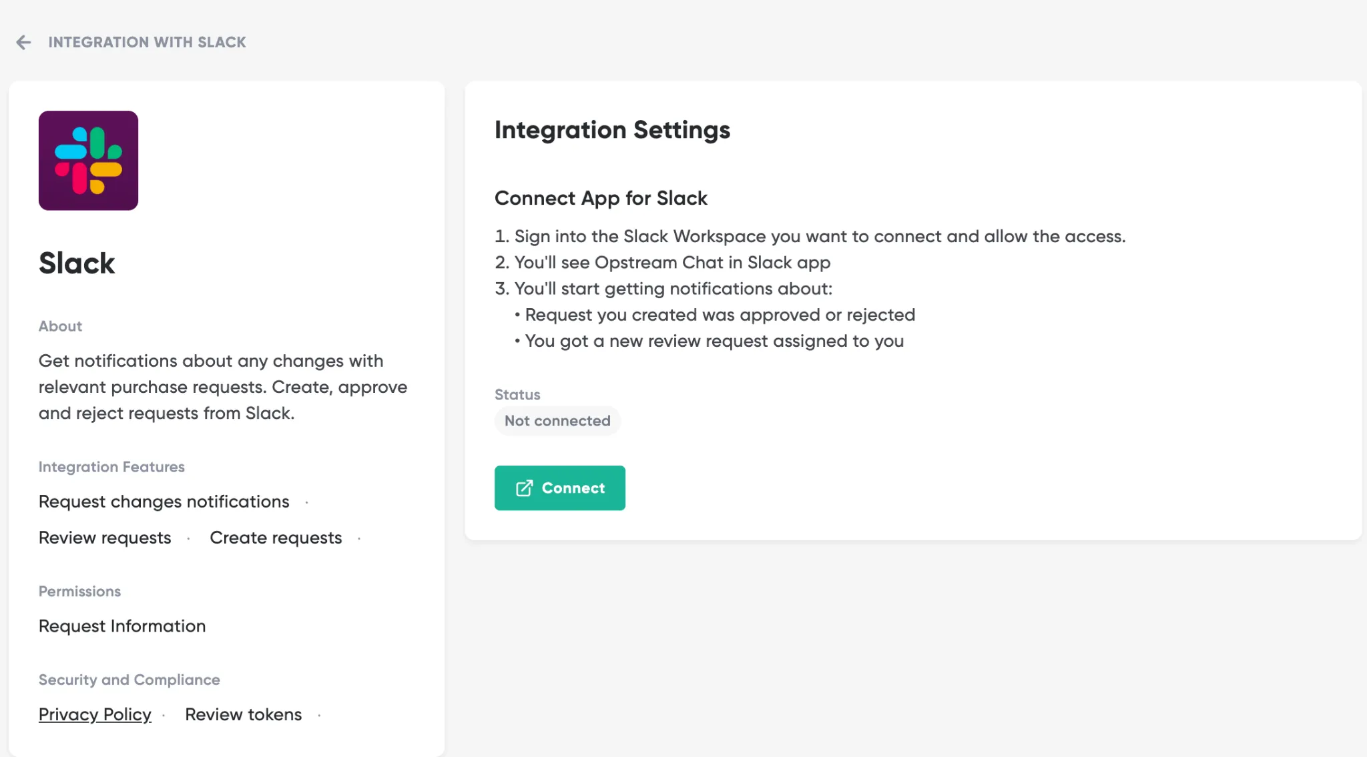This screenshot has height=757, width=1367.
Task: Click the Slack title text
Action: point(77,263)
